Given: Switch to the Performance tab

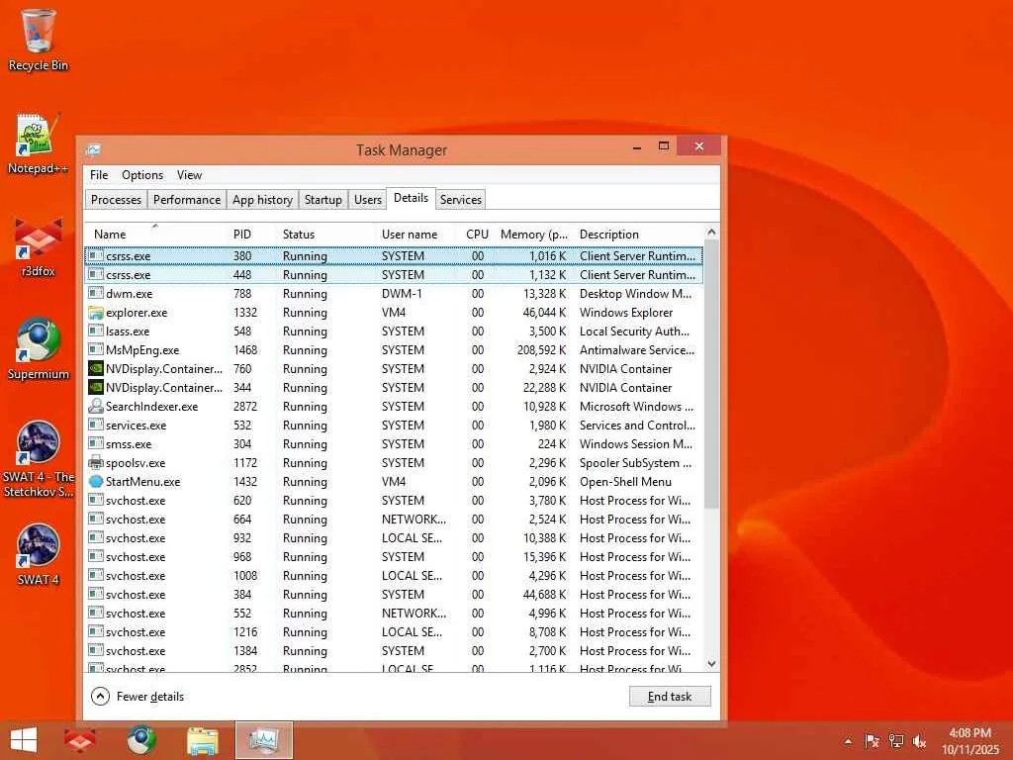Looking at the screenshot, I should tap(187, 200).
